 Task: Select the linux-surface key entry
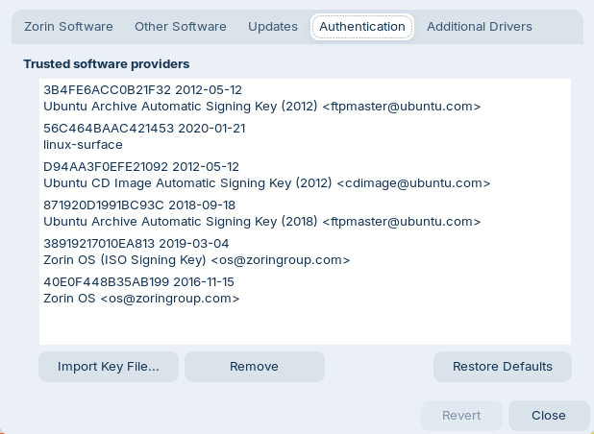coord(83,144)
